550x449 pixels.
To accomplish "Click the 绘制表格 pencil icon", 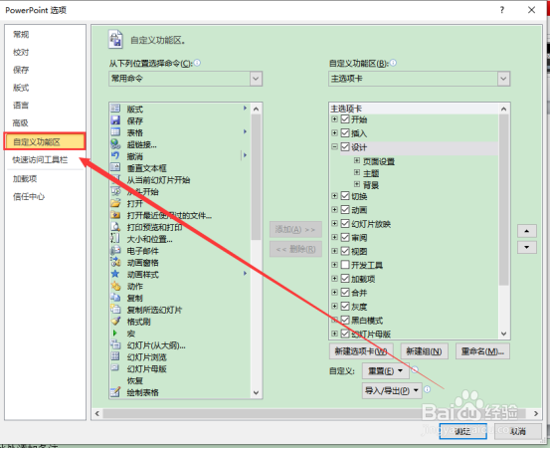I will coord(115,392).
